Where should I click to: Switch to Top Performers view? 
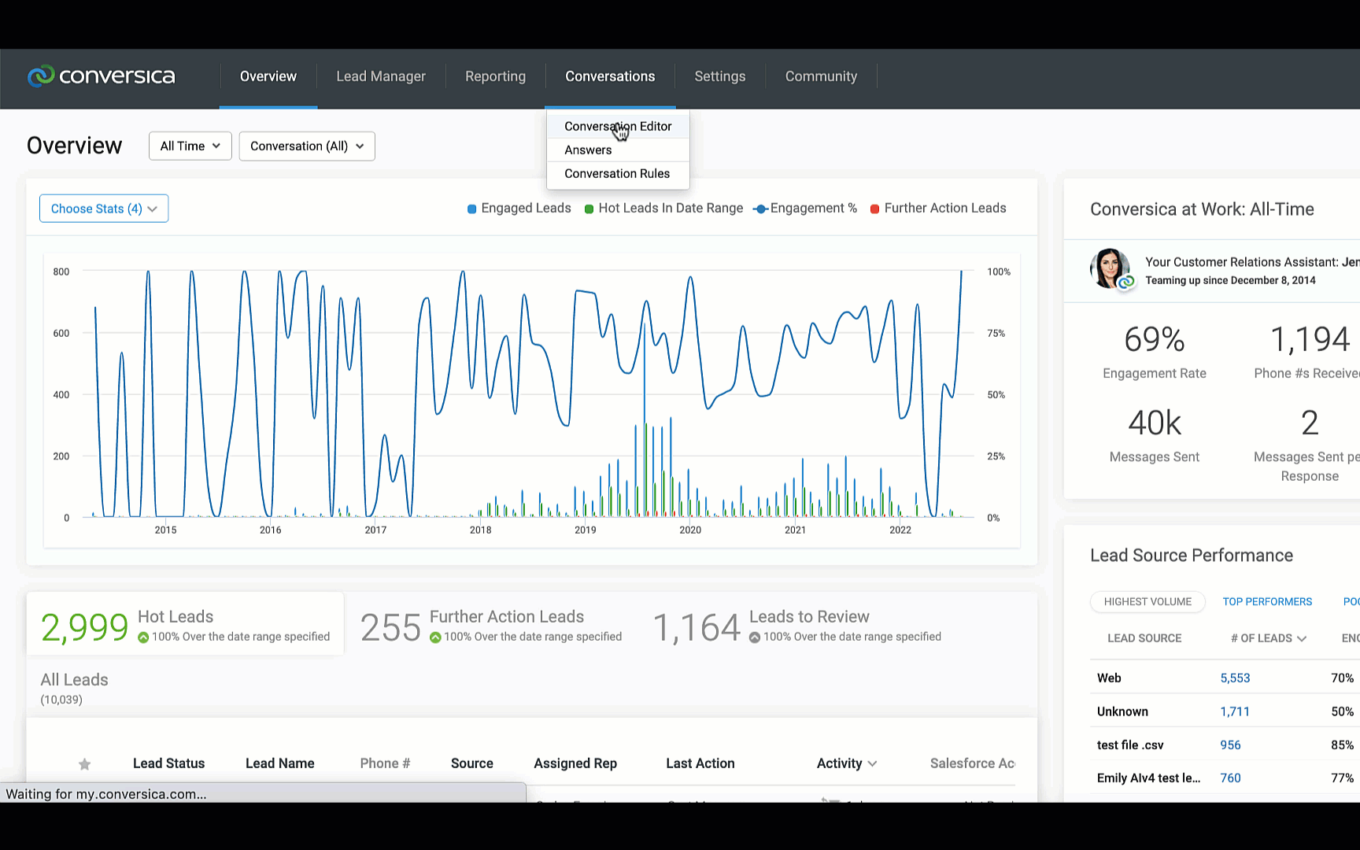1267,602
